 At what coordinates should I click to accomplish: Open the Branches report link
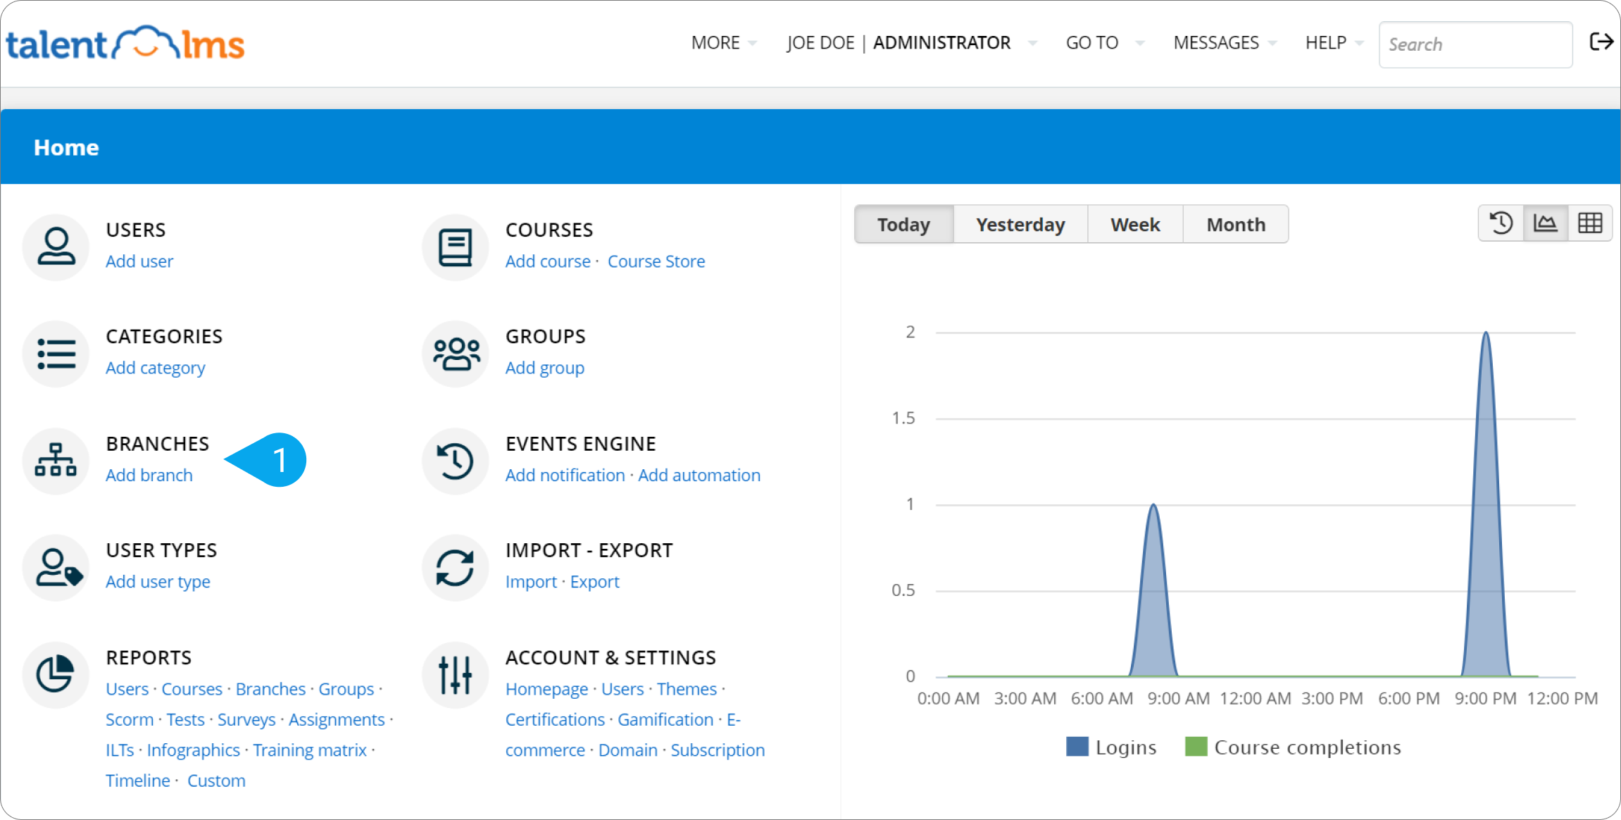(271, 689)
